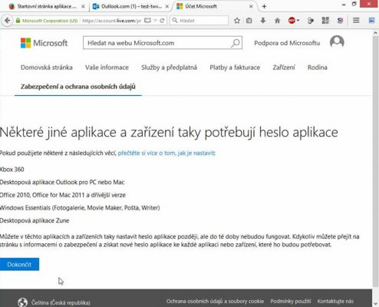
Task: Open Domovská stránka menu item
Action: (47, 67)
